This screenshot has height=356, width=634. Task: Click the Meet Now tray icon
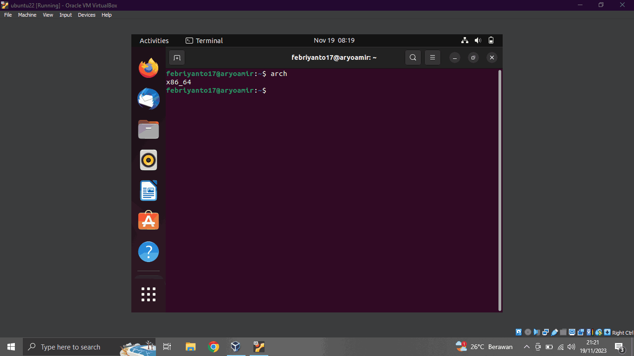(538, 347)
